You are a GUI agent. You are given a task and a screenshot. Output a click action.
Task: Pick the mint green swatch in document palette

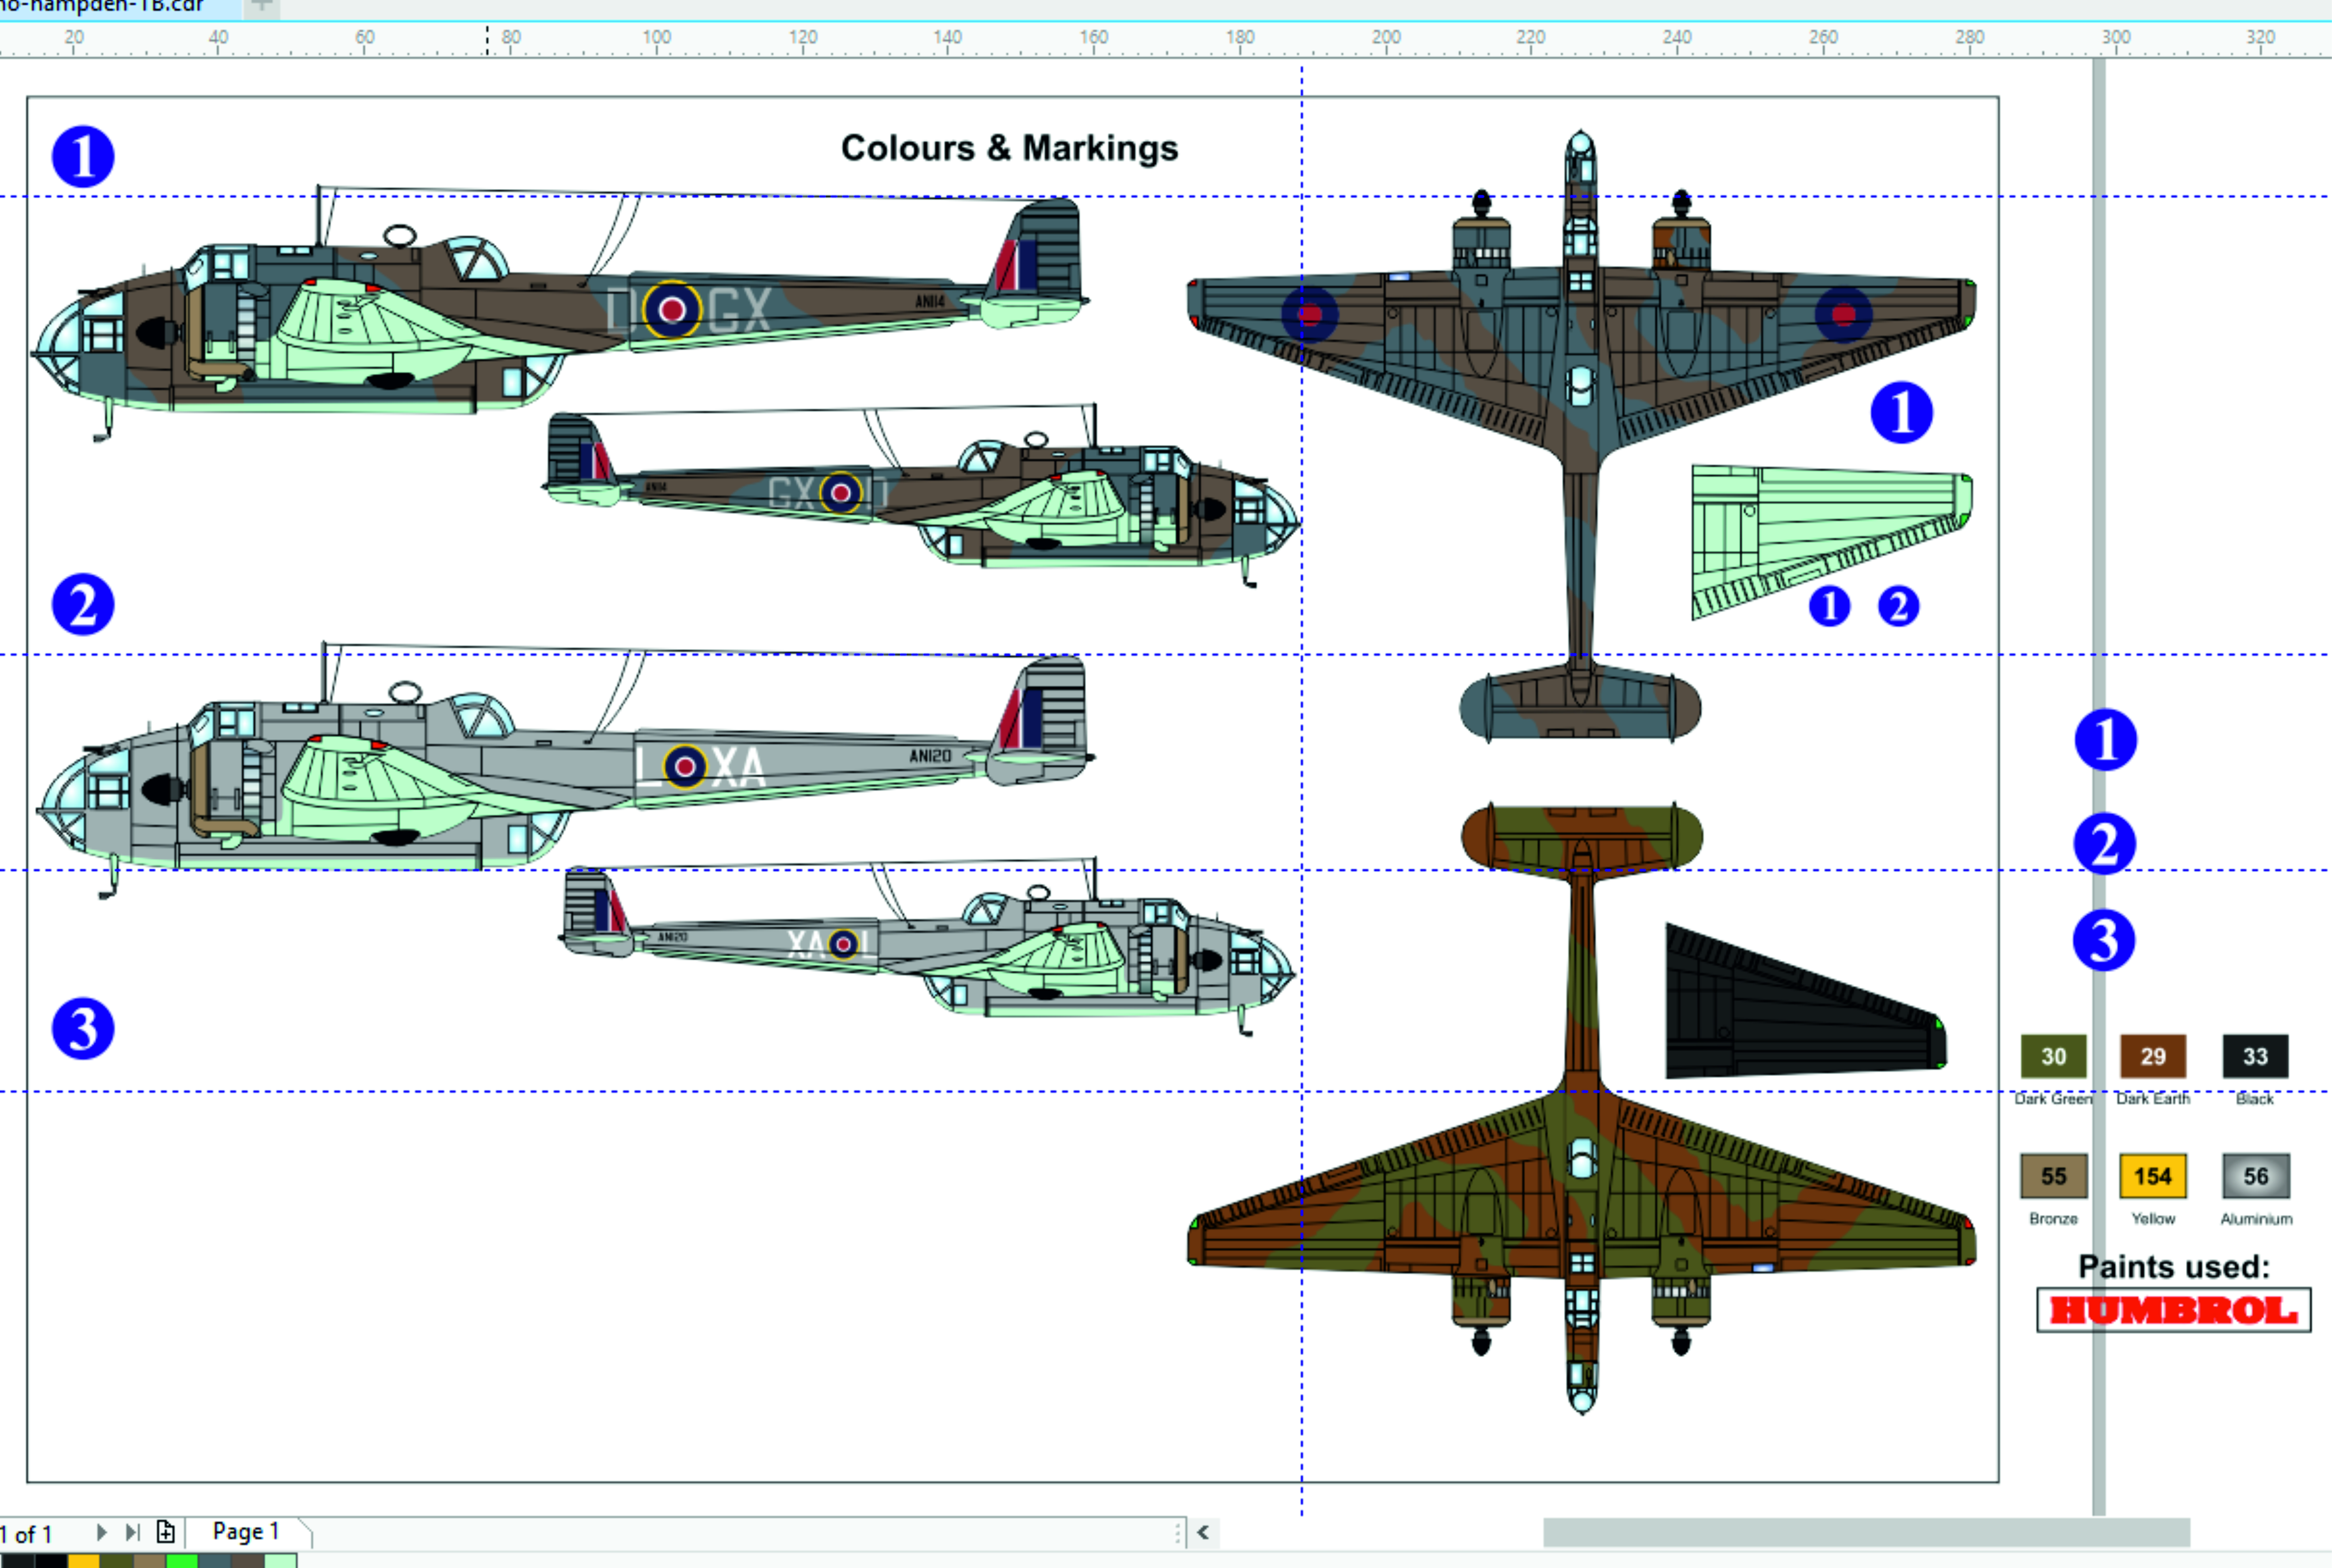(281, 1561)
